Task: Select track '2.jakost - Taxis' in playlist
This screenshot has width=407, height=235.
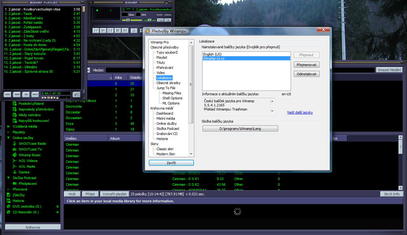Action: pos(42,14)
